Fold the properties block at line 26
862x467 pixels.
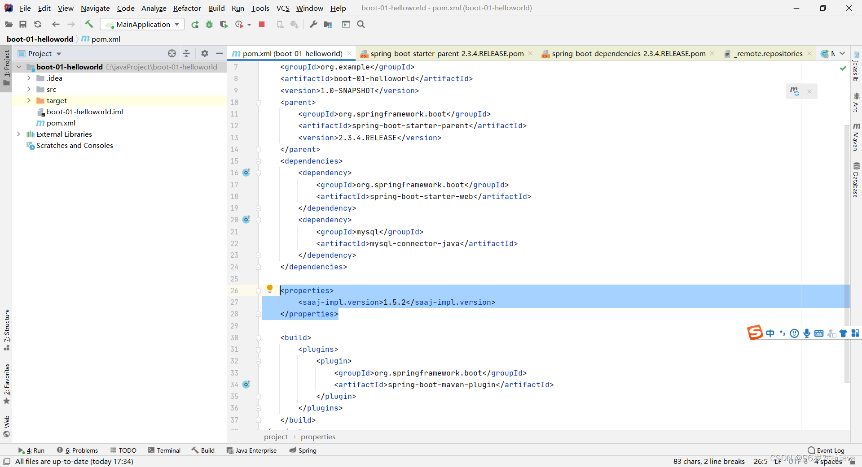258,290
